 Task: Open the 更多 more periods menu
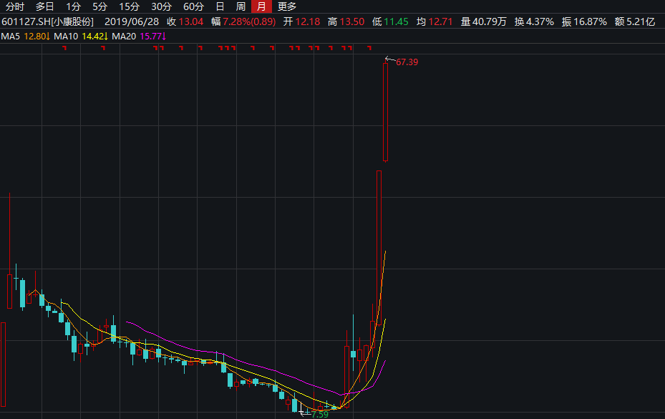pyautogui.click(x=287, y=6)
